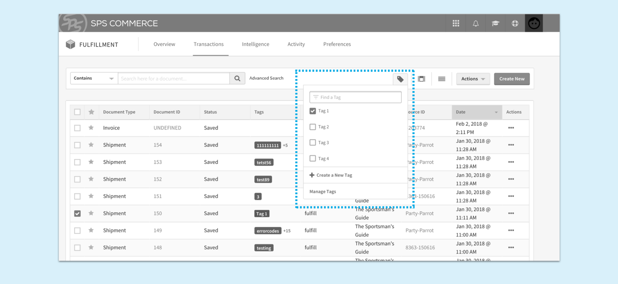Sort by Status column header

click(210, 112)
